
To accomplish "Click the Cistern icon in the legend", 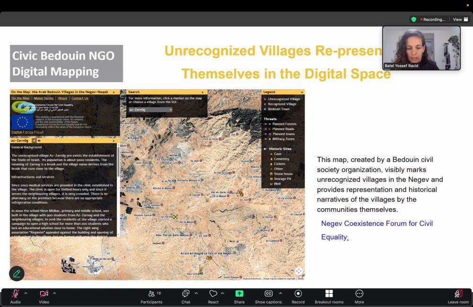I will coord(271,164).
